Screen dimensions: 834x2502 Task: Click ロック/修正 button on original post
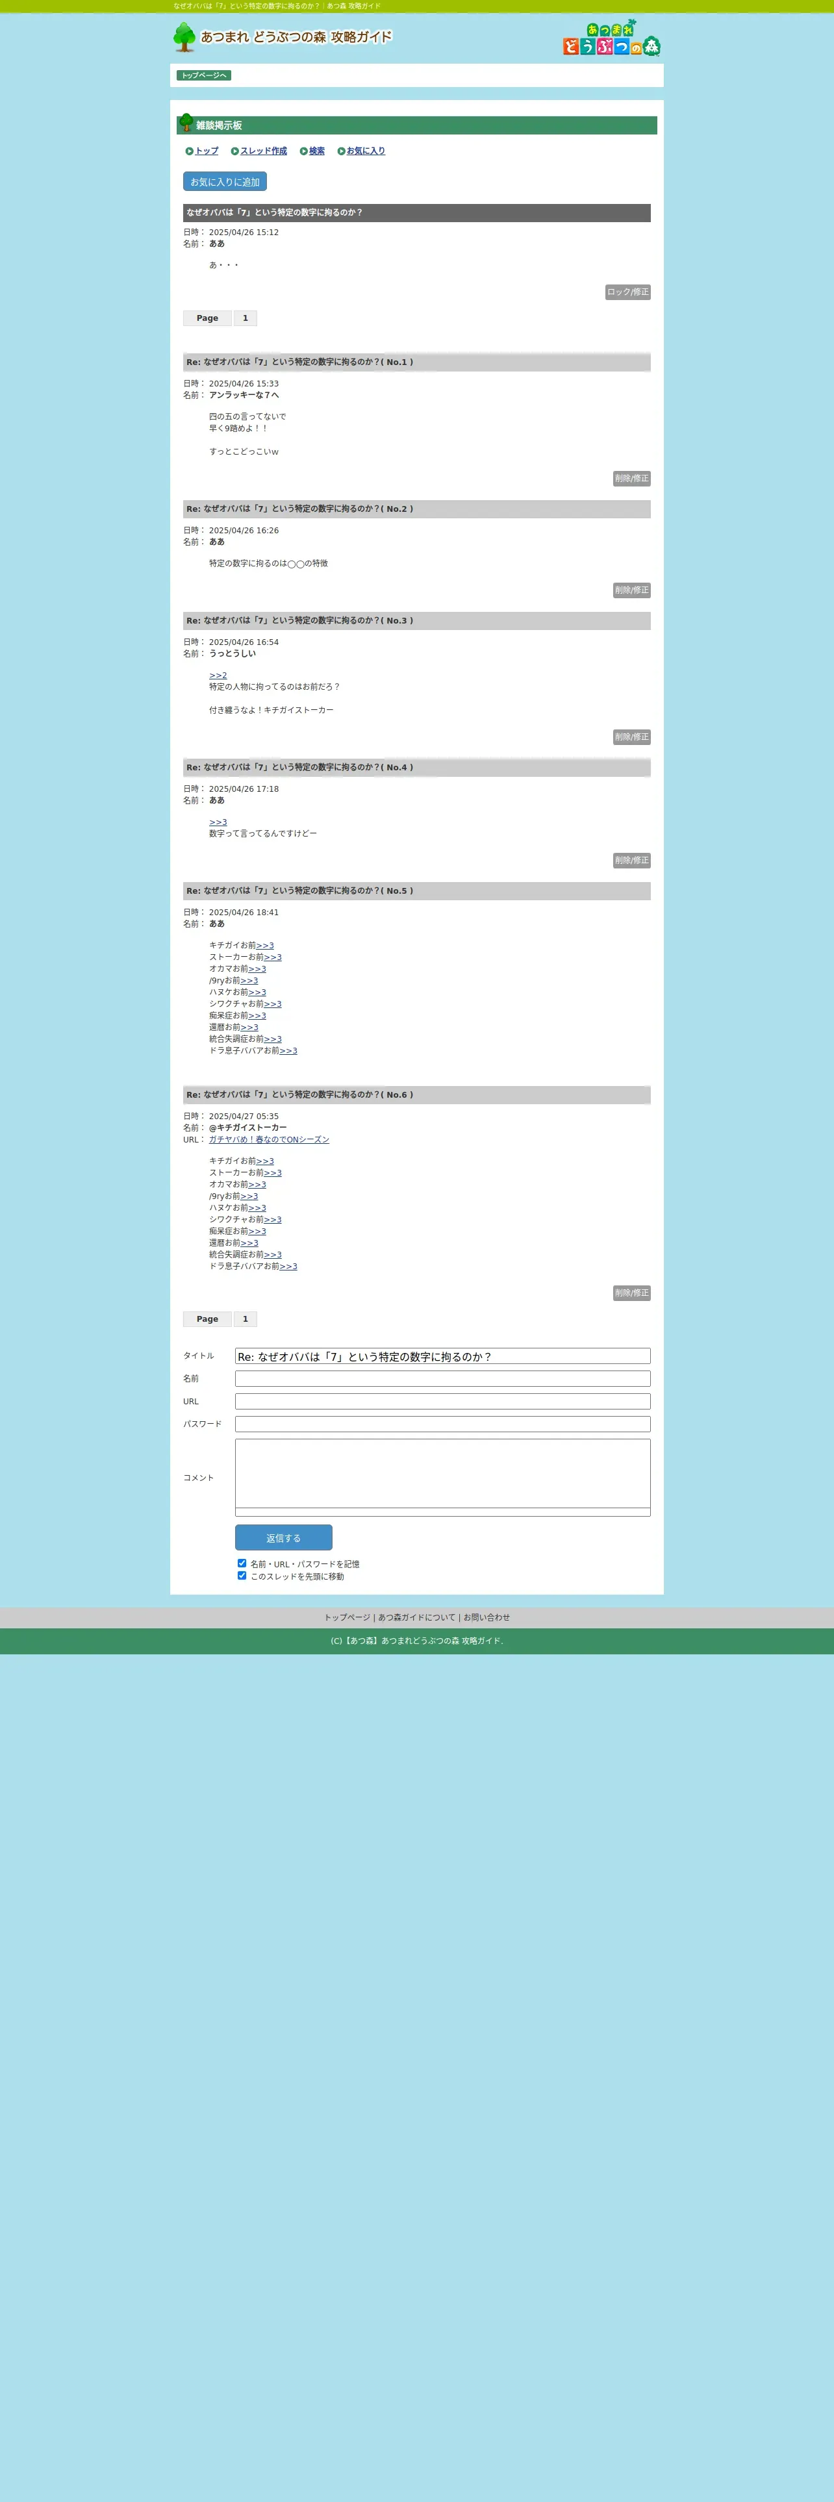pos(627,292)
